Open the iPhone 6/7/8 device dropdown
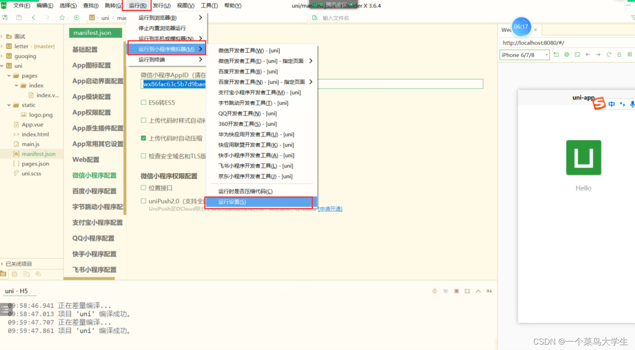Viewport: 635px width, 350px height. click(x=525, y=55)
